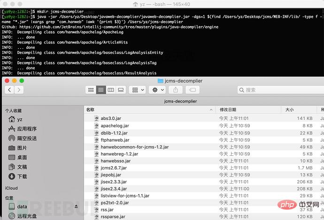Go forward in Finder navigation

point(19,90)
